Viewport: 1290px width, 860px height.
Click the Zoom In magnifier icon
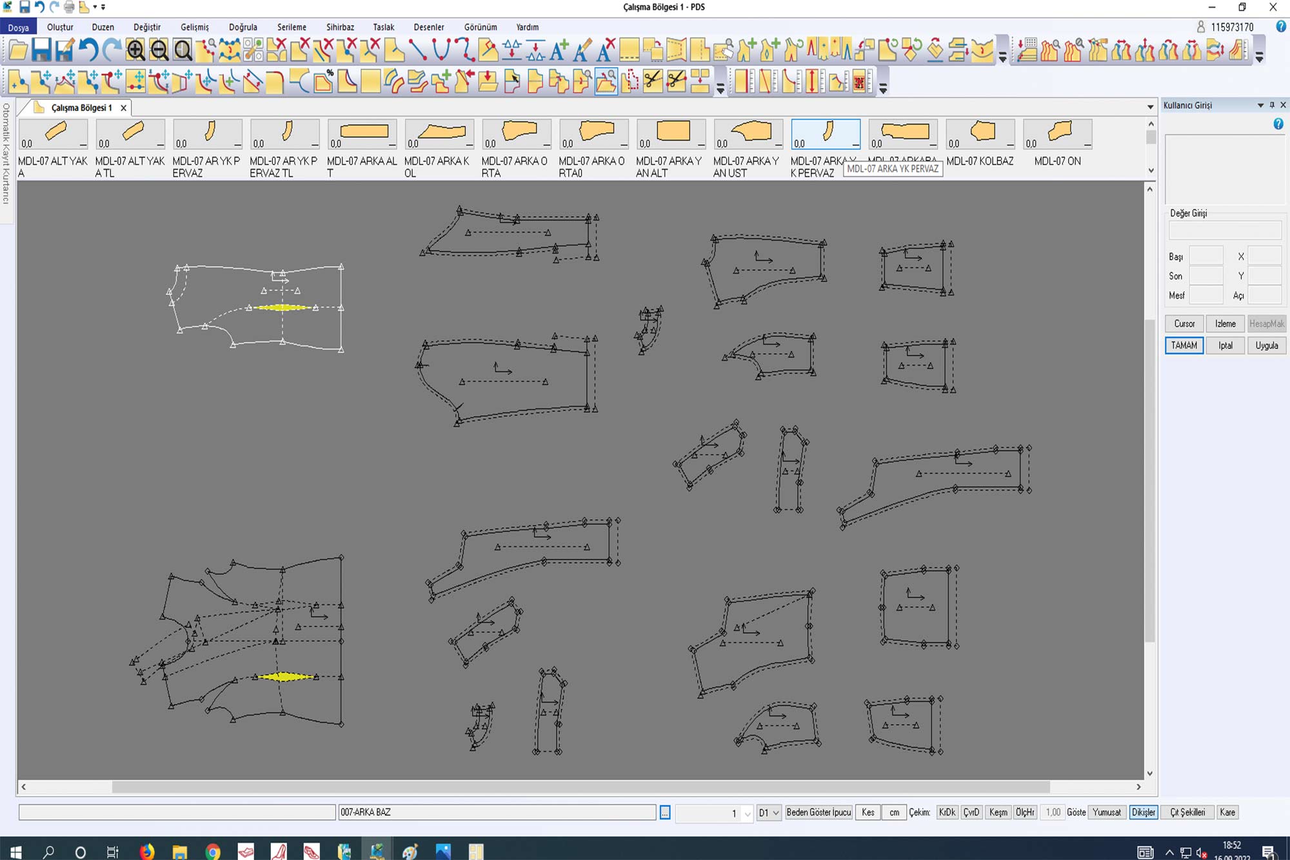pos(135,50)
